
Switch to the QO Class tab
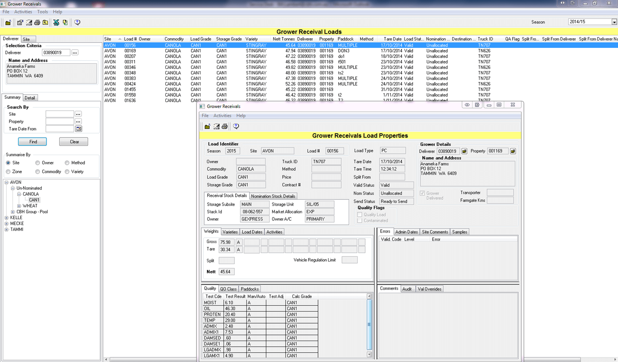pos(228,289)
